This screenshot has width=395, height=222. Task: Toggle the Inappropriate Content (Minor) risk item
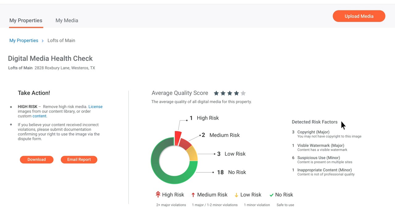324,170
